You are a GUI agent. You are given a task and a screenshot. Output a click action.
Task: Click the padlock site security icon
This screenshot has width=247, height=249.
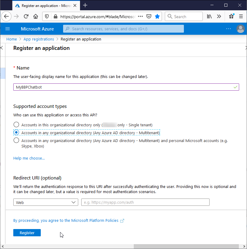(x=56, y=16)
